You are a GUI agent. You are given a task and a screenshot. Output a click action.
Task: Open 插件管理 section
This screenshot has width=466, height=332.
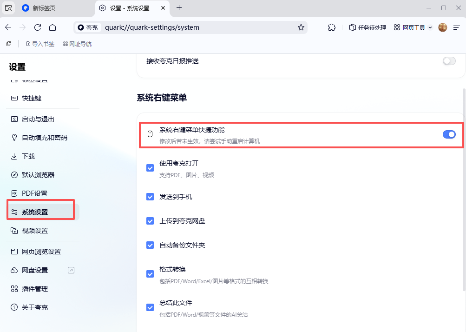pos(43,289)
